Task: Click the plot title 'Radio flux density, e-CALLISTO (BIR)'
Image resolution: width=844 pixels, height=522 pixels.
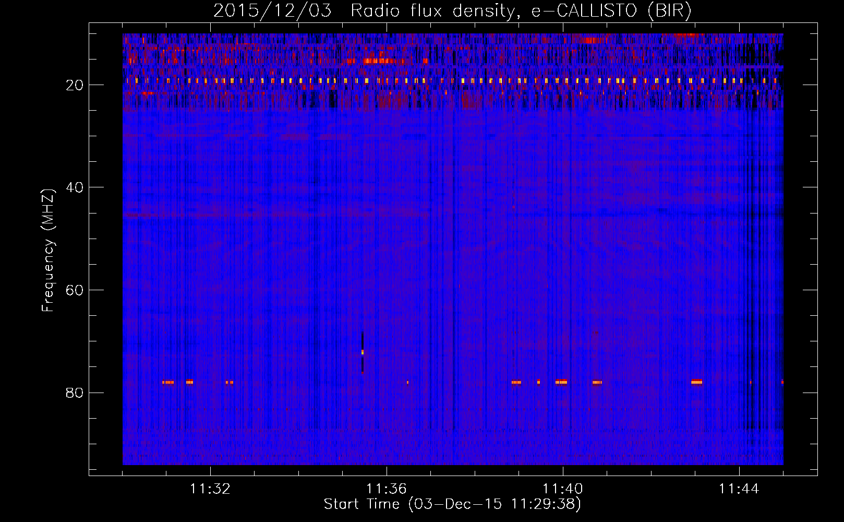Action: (521, 11)
